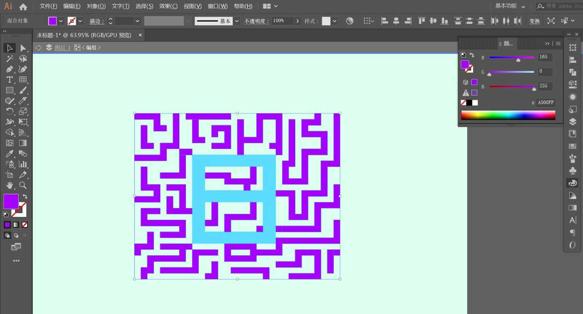
Task: Activate the gradient fill mode below fill swatch
Action: tap(16, 224)
